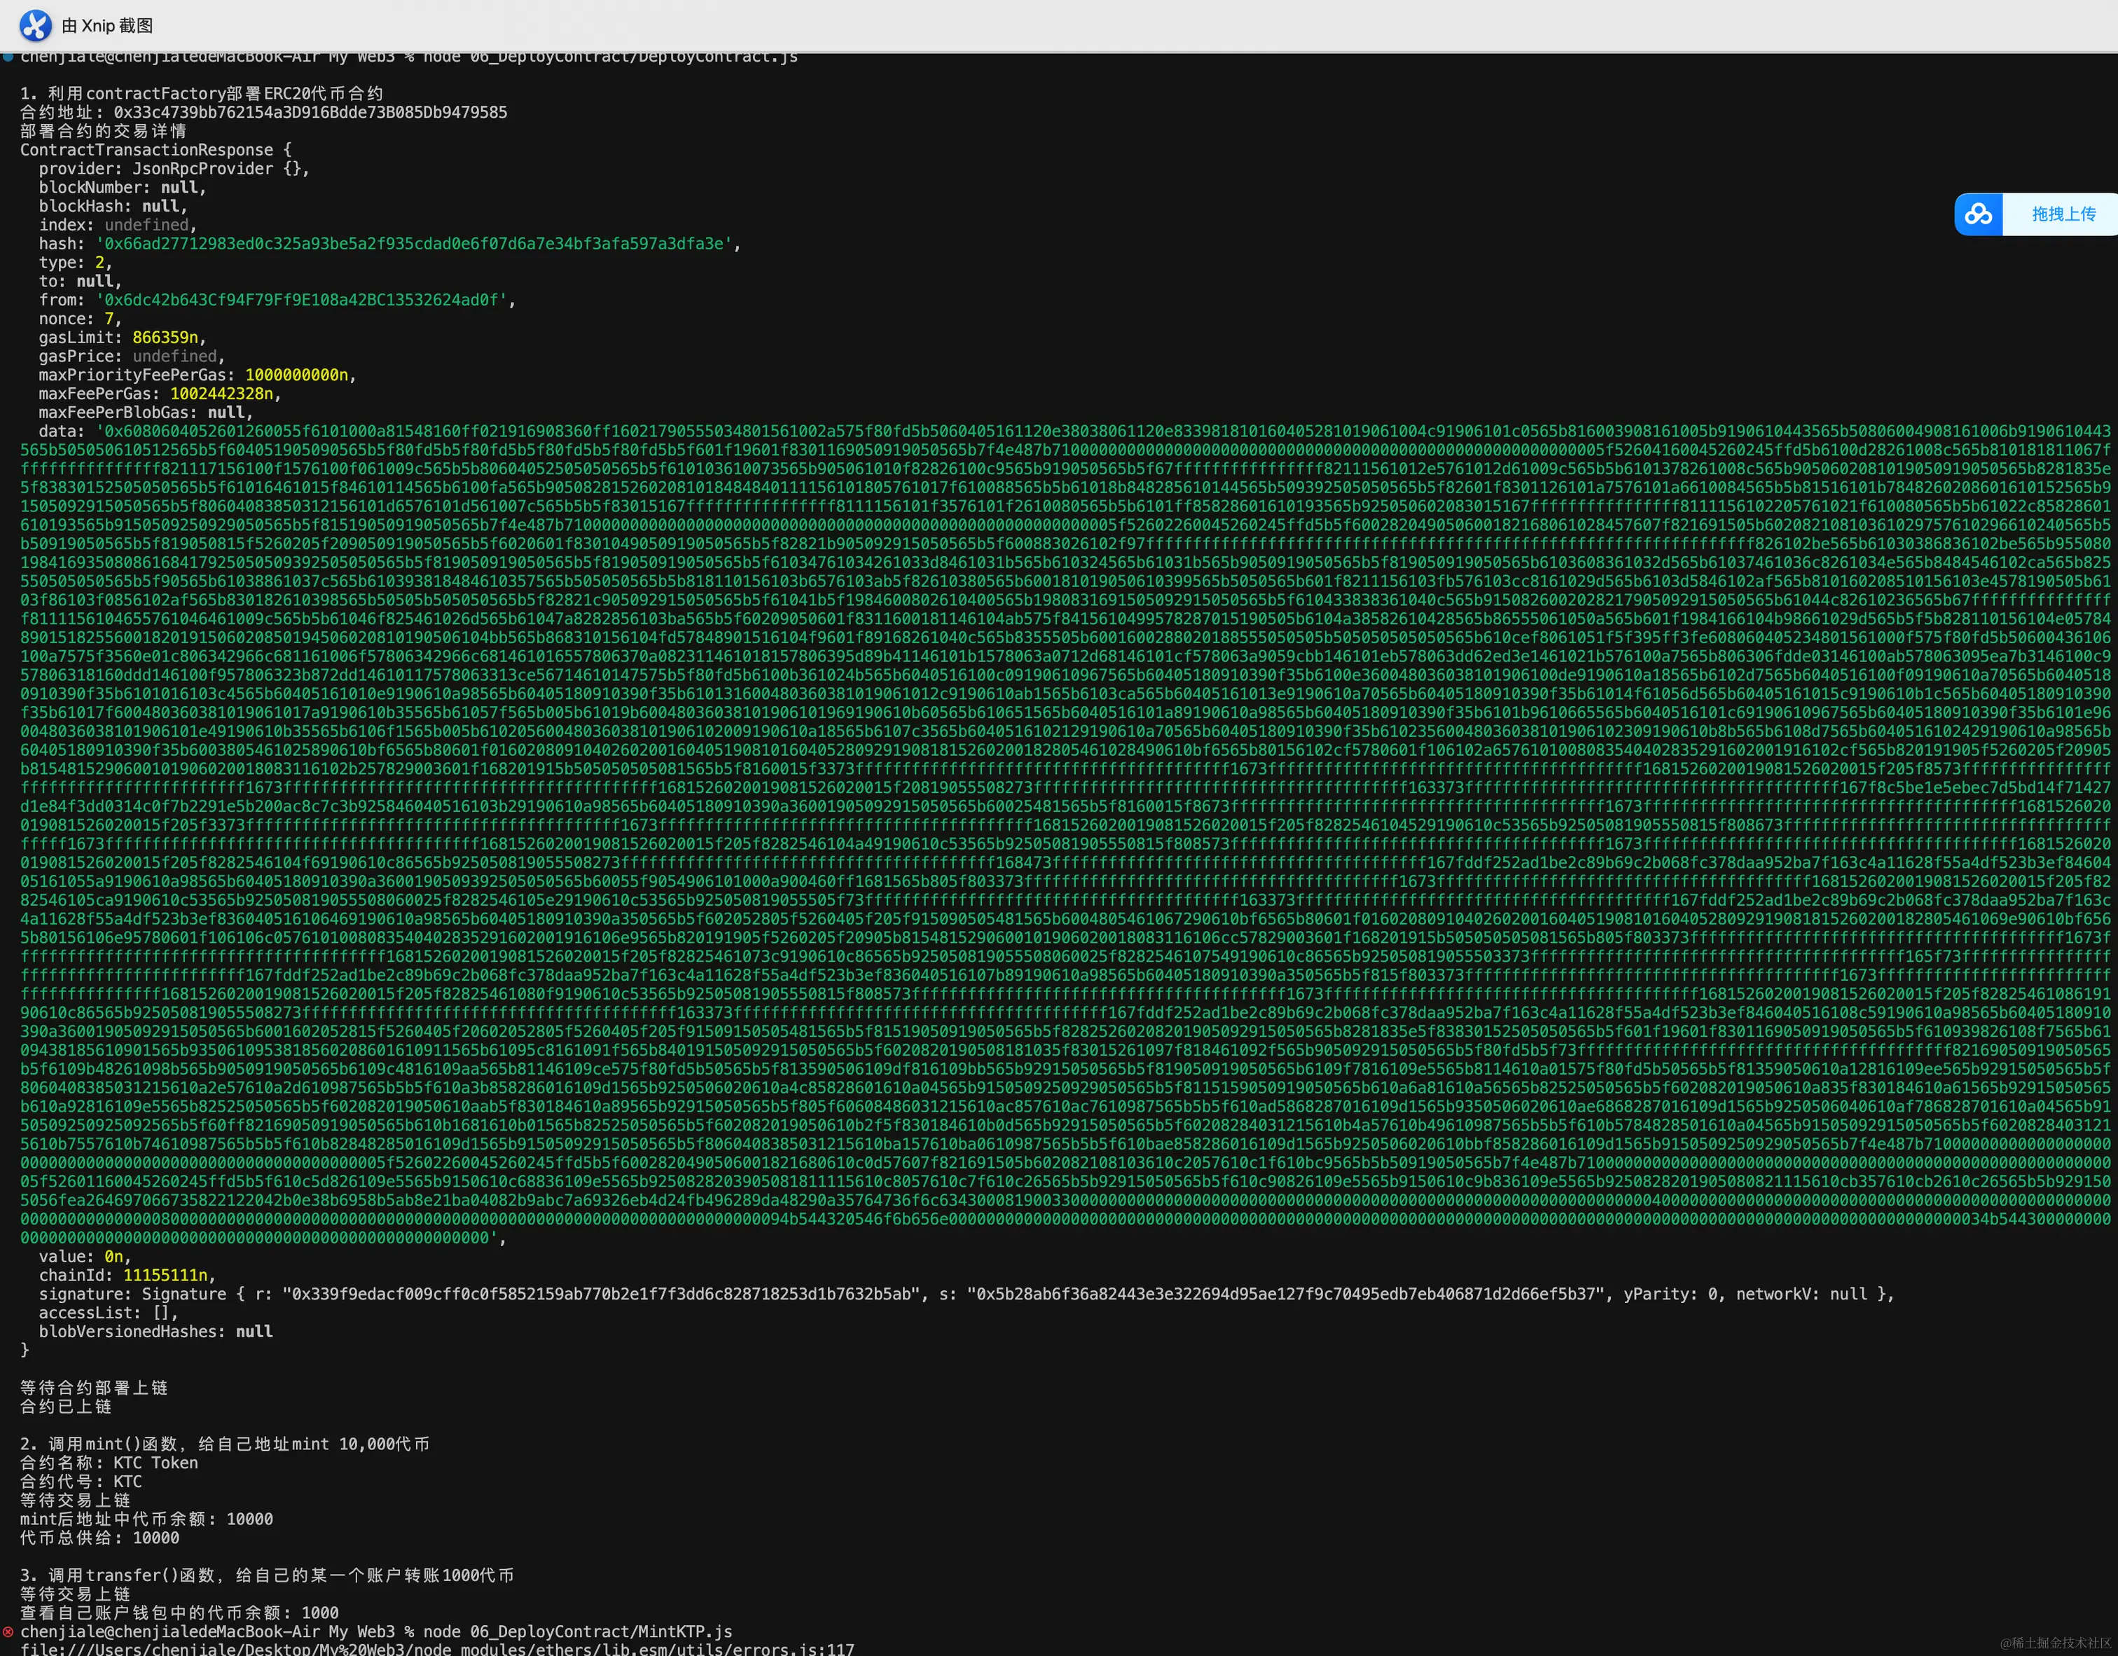Click the signature r value string
The image size is (2118, 1656).
pyautogui.click(x=600, y=1294)
